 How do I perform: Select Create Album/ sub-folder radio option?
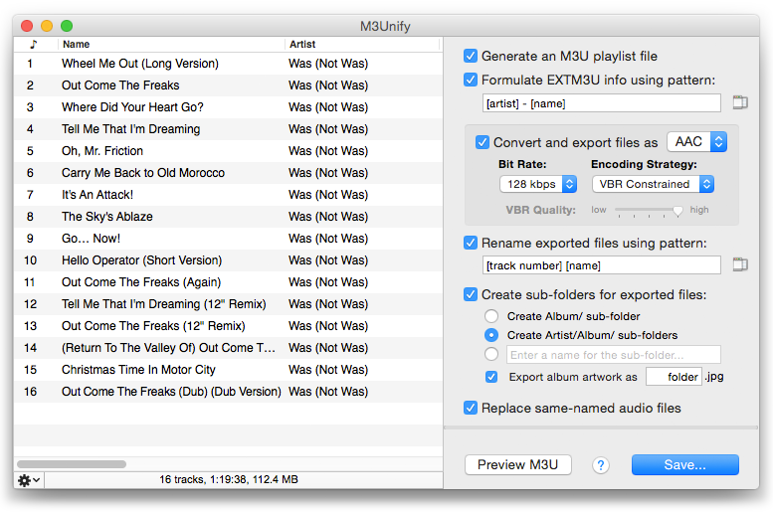point(491,316)
